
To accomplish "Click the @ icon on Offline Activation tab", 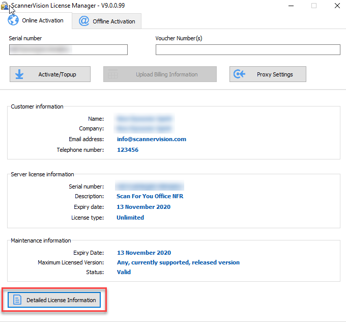I will point(83,21).
